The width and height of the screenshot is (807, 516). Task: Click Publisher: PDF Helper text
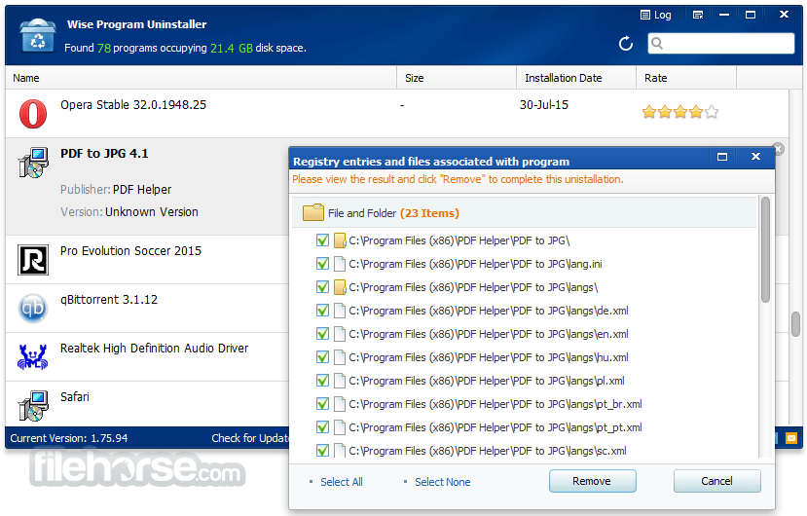click(116, 190)
